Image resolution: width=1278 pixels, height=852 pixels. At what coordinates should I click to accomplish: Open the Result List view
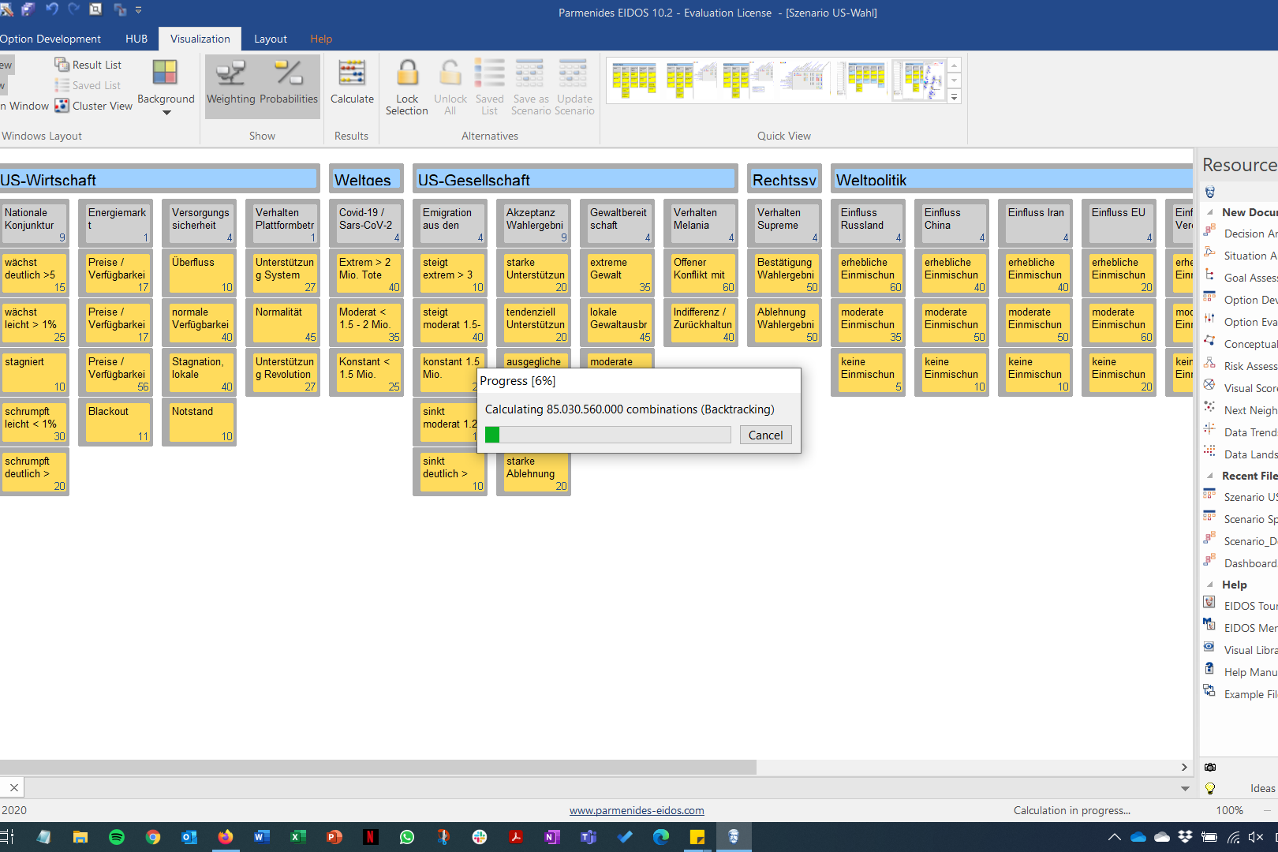click(88, 65)
